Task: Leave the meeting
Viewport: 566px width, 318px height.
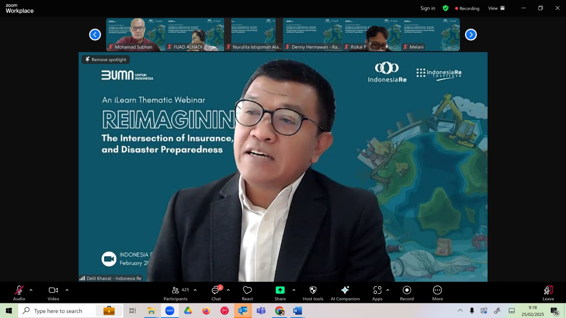Action: 548,293
